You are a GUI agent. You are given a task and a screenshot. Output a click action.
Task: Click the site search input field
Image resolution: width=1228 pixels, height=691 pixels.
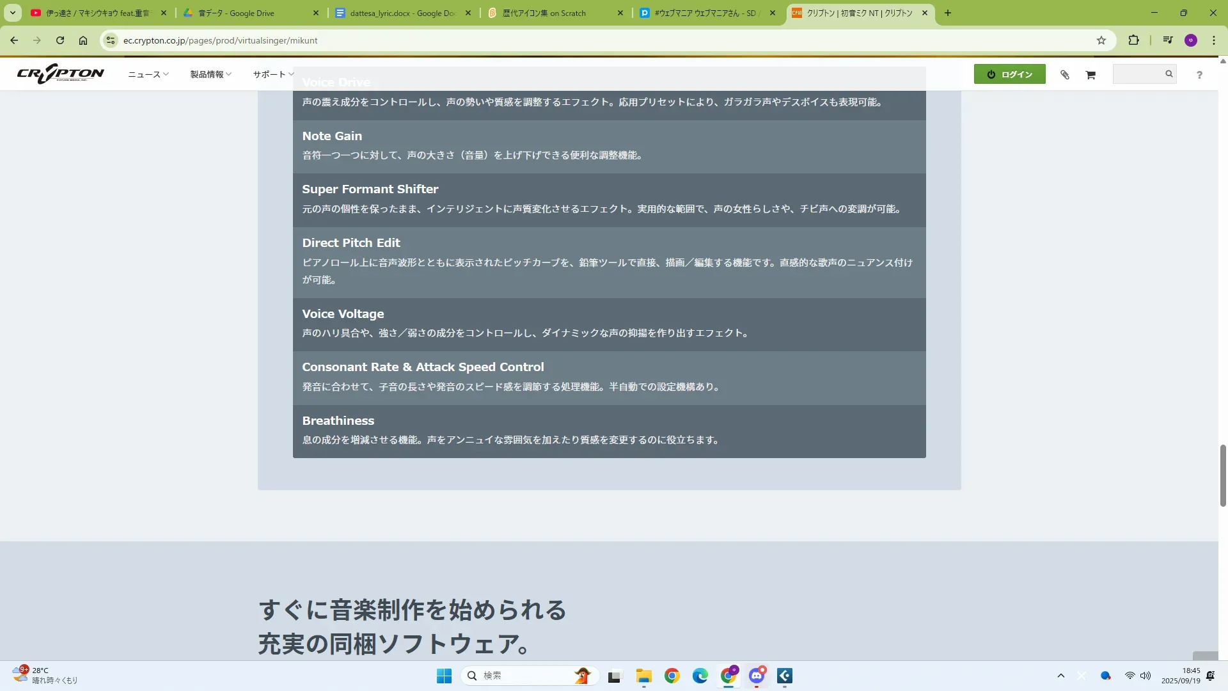tap(1138, 74)
